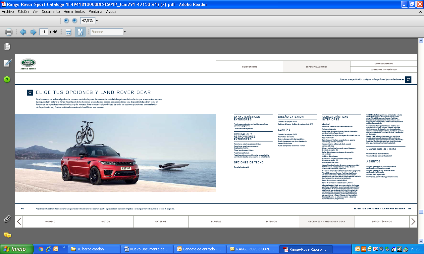Open the zoom percentage dropdown arrow
This screenshot has width=424, height=254.
pyautogui.click(x=97, y=21)
